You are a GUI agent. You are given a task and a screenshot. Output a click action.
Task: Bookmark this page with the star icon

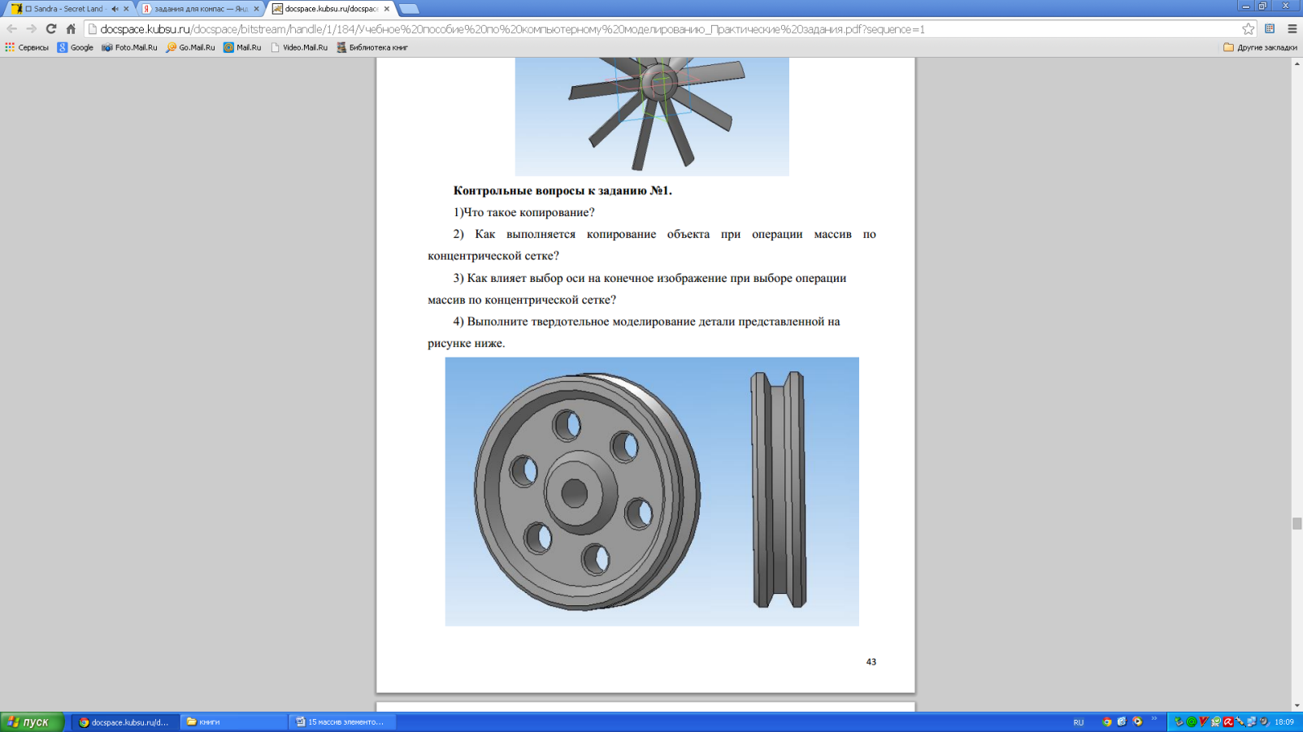coord(1249,29)
